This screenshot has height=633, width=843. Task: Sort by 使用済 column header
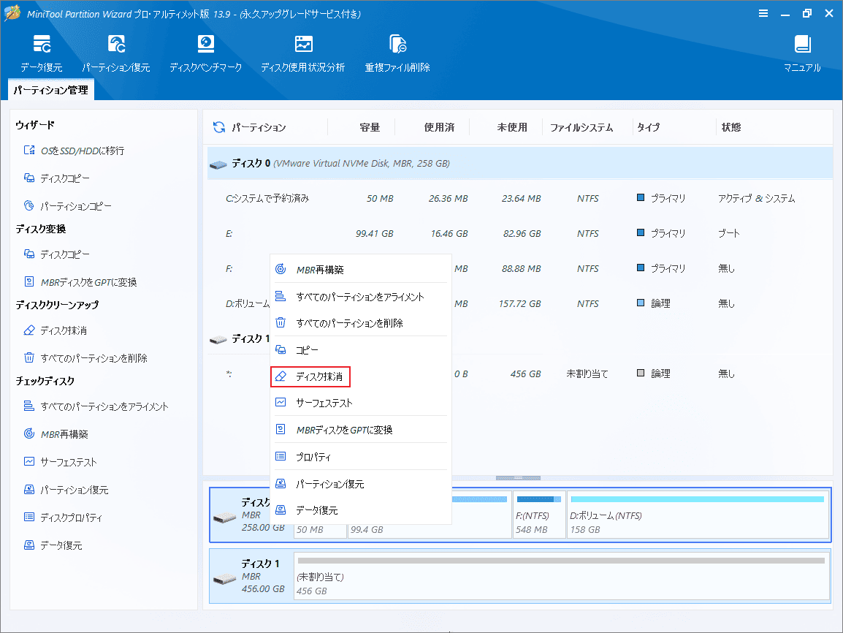pyautogui.click(x=439, y=127)
